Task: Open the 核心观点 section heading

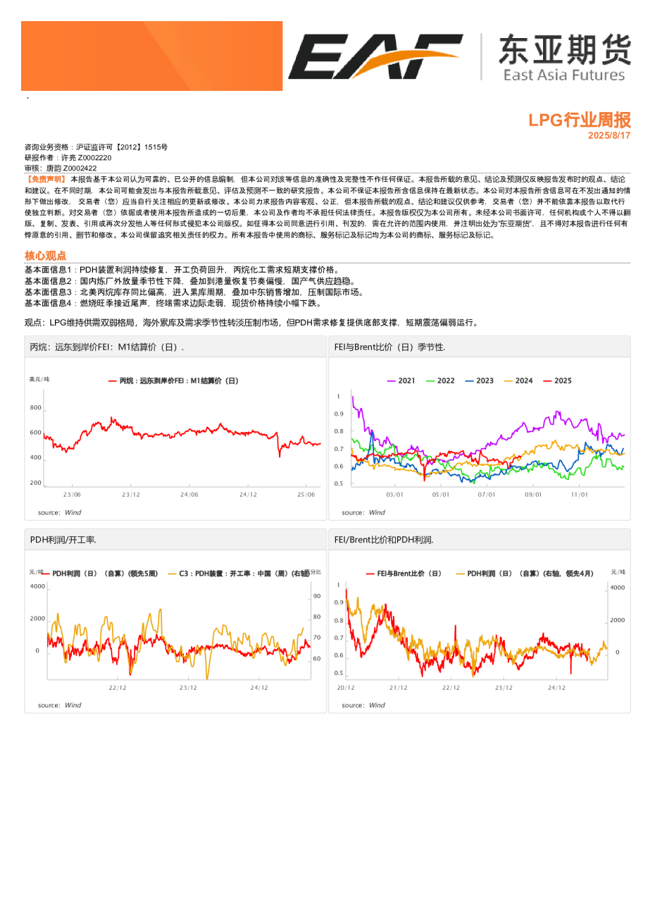Action: 45,256
